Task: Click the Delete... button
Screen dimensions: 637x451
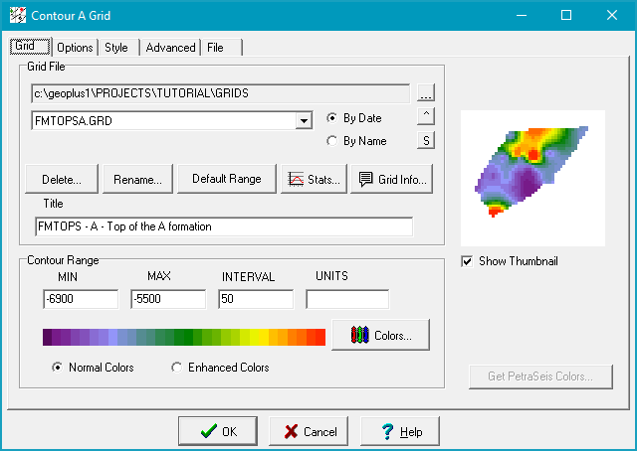Action: click(x=62, y=179)
